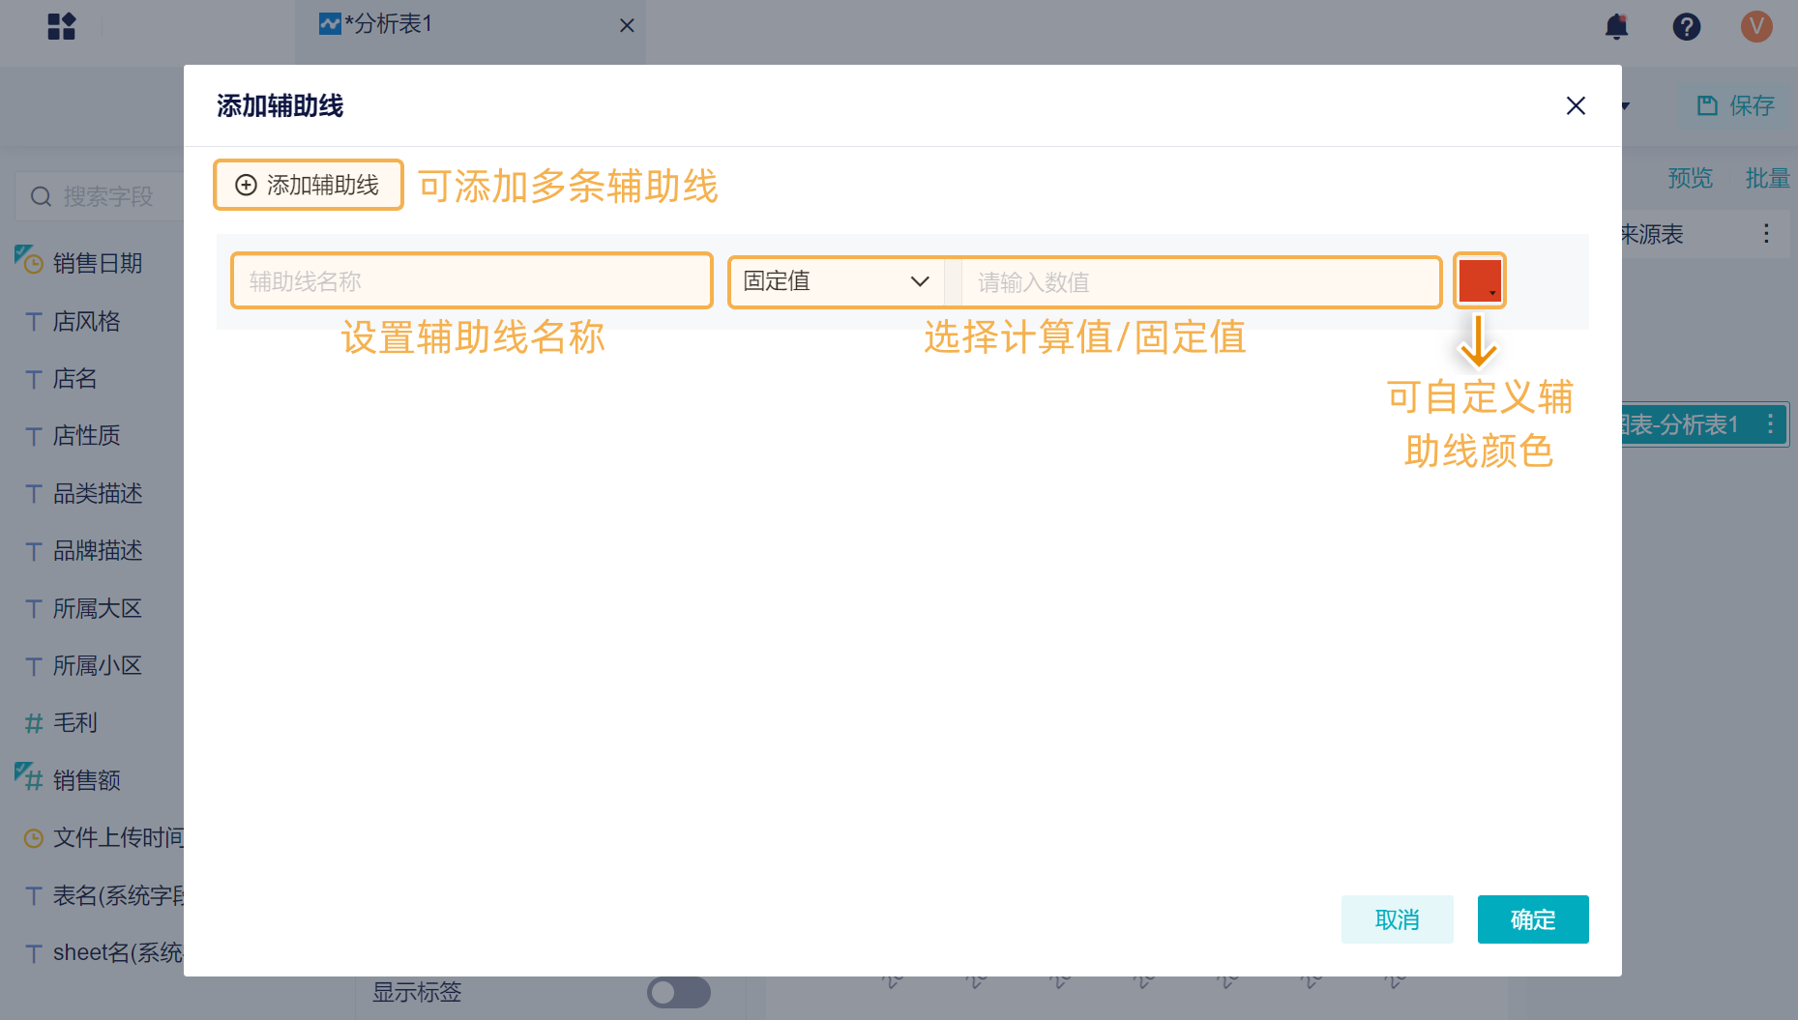
Task: Click the 添加辅助线 button
Action: 308,185
